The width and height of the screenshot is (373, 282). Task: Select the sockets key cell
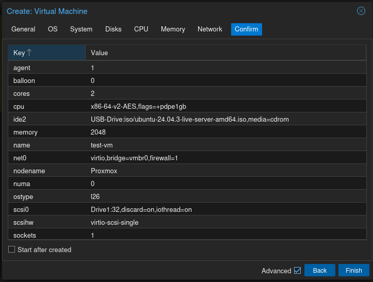46,234
